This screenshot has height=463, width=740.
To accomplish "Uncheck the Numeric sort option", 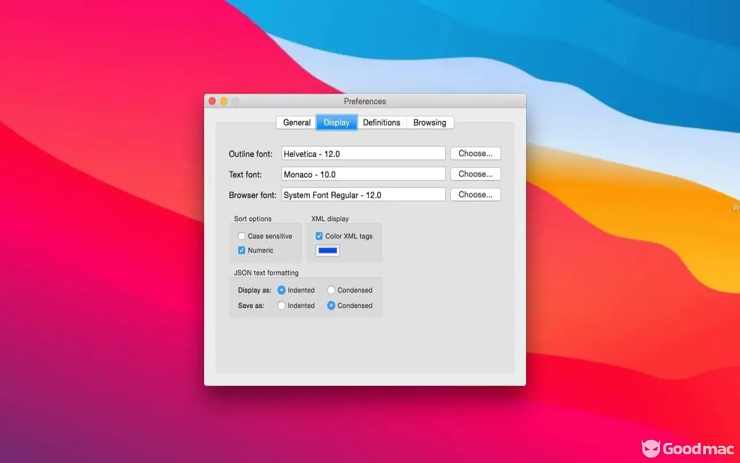I will click(x=242, y=250).
